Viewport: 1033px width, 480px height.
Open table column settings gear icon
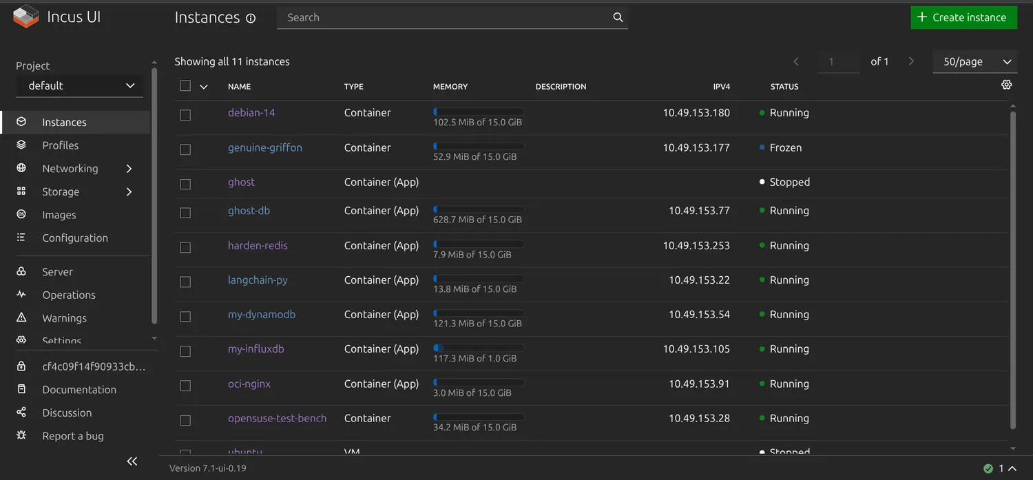click(x=1007, y=85)
